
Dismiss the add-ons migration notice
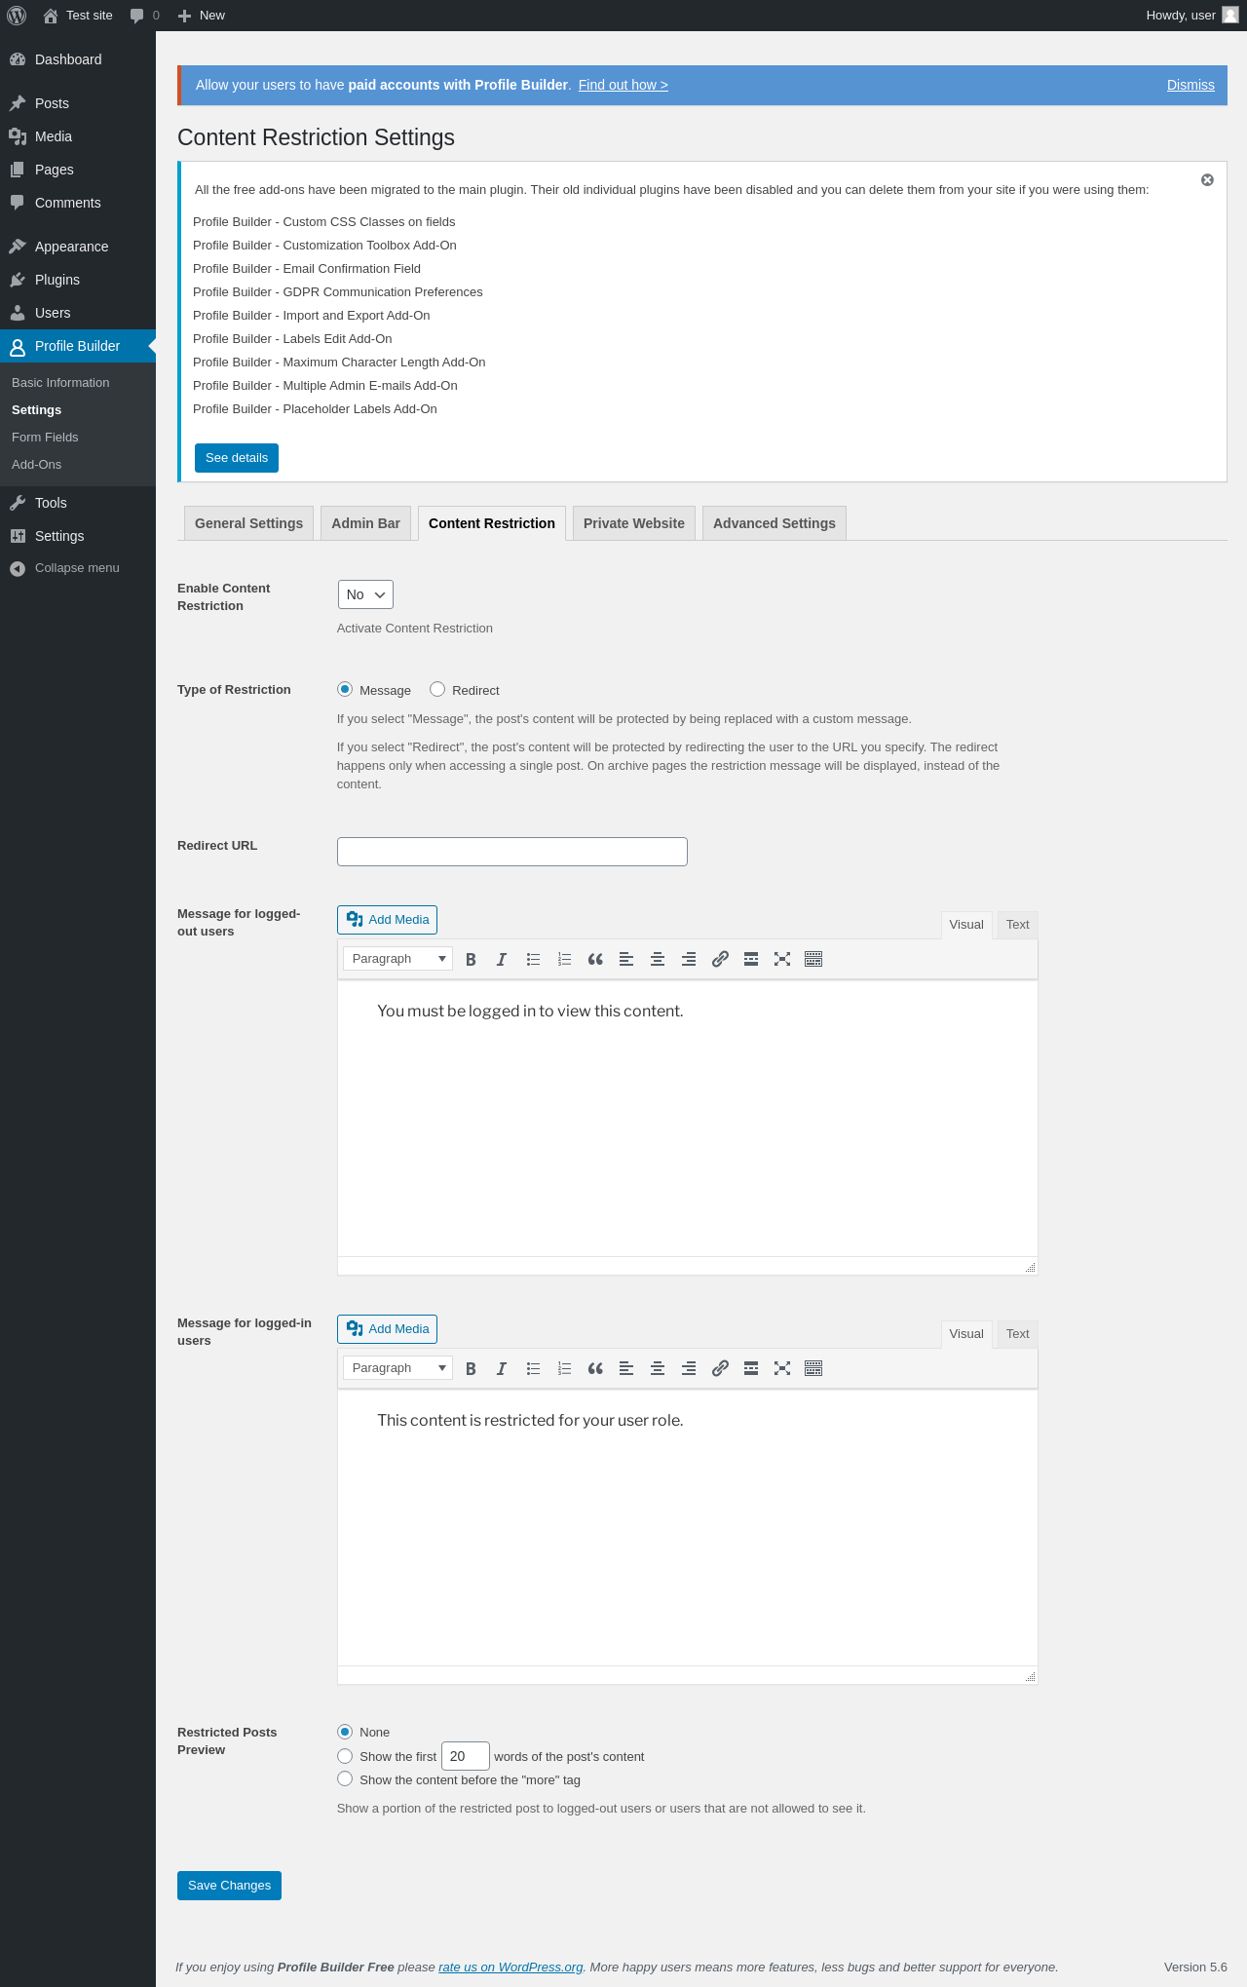[1207, 180]
